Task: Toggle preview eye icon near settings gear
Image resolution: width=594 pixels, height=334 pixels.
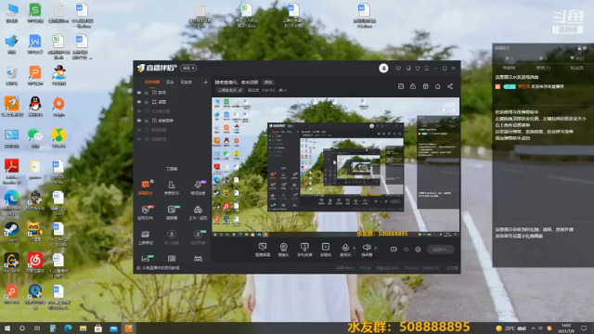Action: pyautogui.click(x=407, y=250)
